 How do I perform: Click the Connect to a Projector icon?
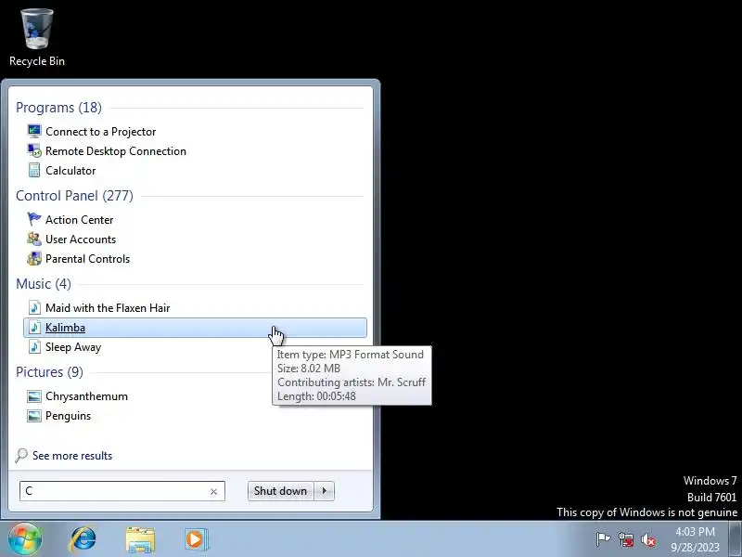tap(34, 131)
